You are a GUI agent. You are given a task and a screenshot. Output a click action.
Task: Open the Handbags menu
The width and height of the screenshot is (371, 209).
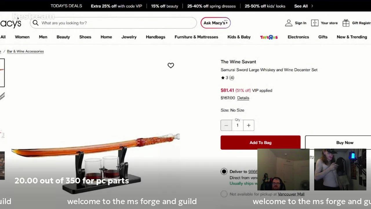pos(156,37)
